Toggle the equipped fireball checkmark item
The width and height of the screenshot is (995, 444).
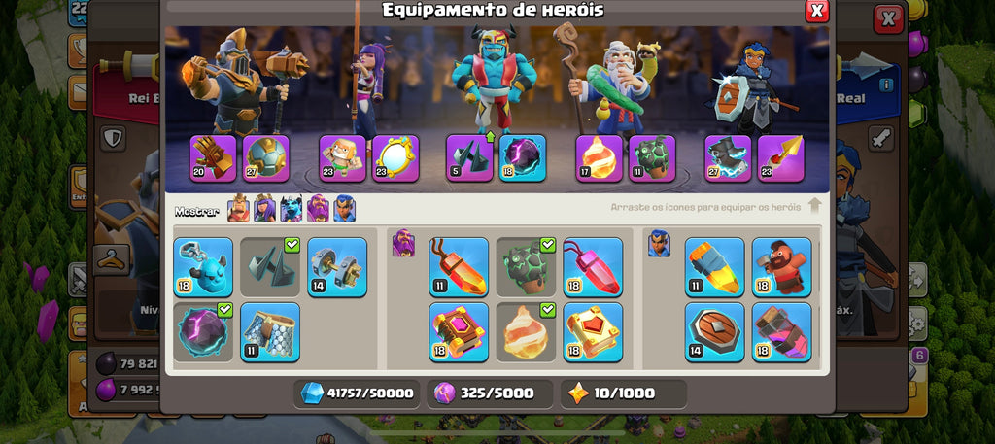click(x=526, y=332)
